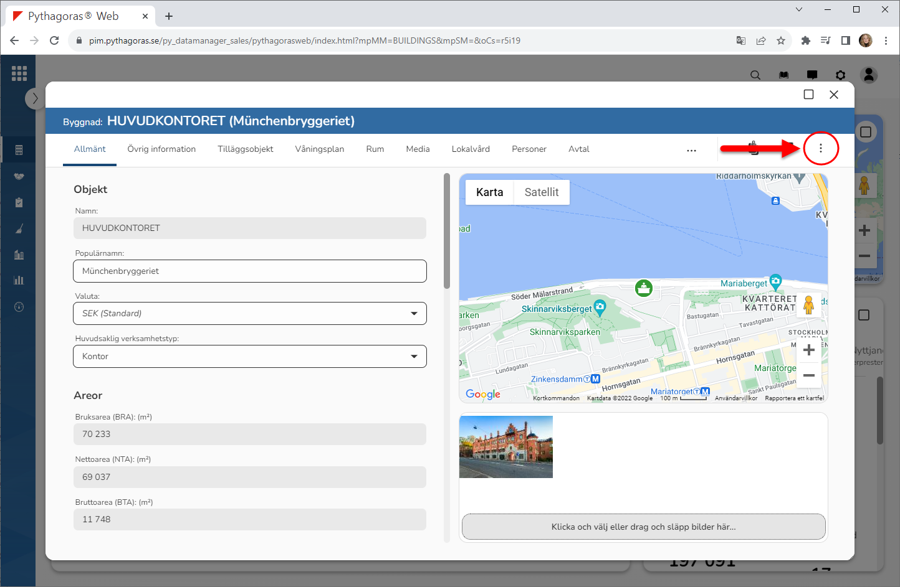Open the Användarvillkor map link
This screenshot has width=900, height=587.
(x=735, y=398)
